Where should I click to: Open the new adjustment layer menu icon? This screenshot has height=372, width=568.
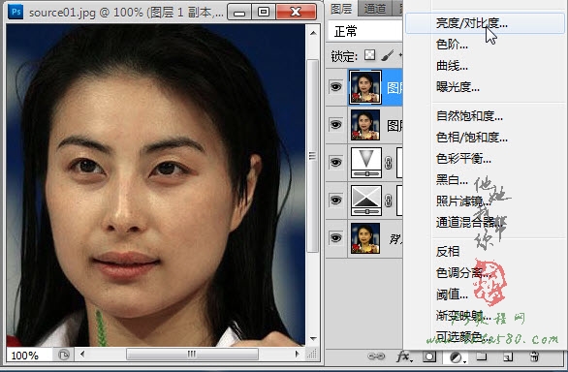click(457, 357)
